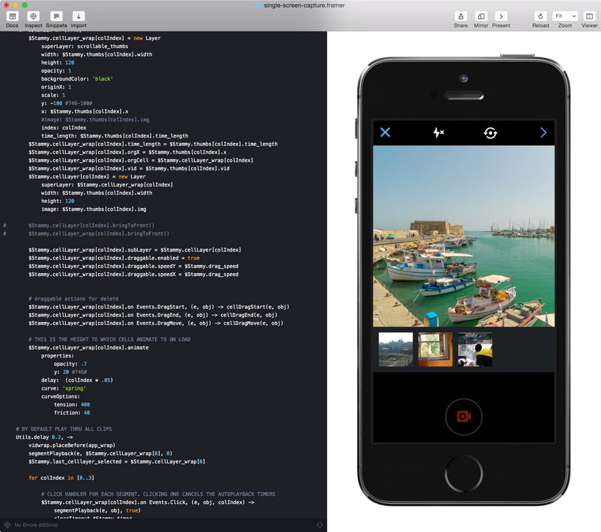Open the Snippets toolbar icon
Viewport: 601px width, 532px height.
(x=56, y=16)
